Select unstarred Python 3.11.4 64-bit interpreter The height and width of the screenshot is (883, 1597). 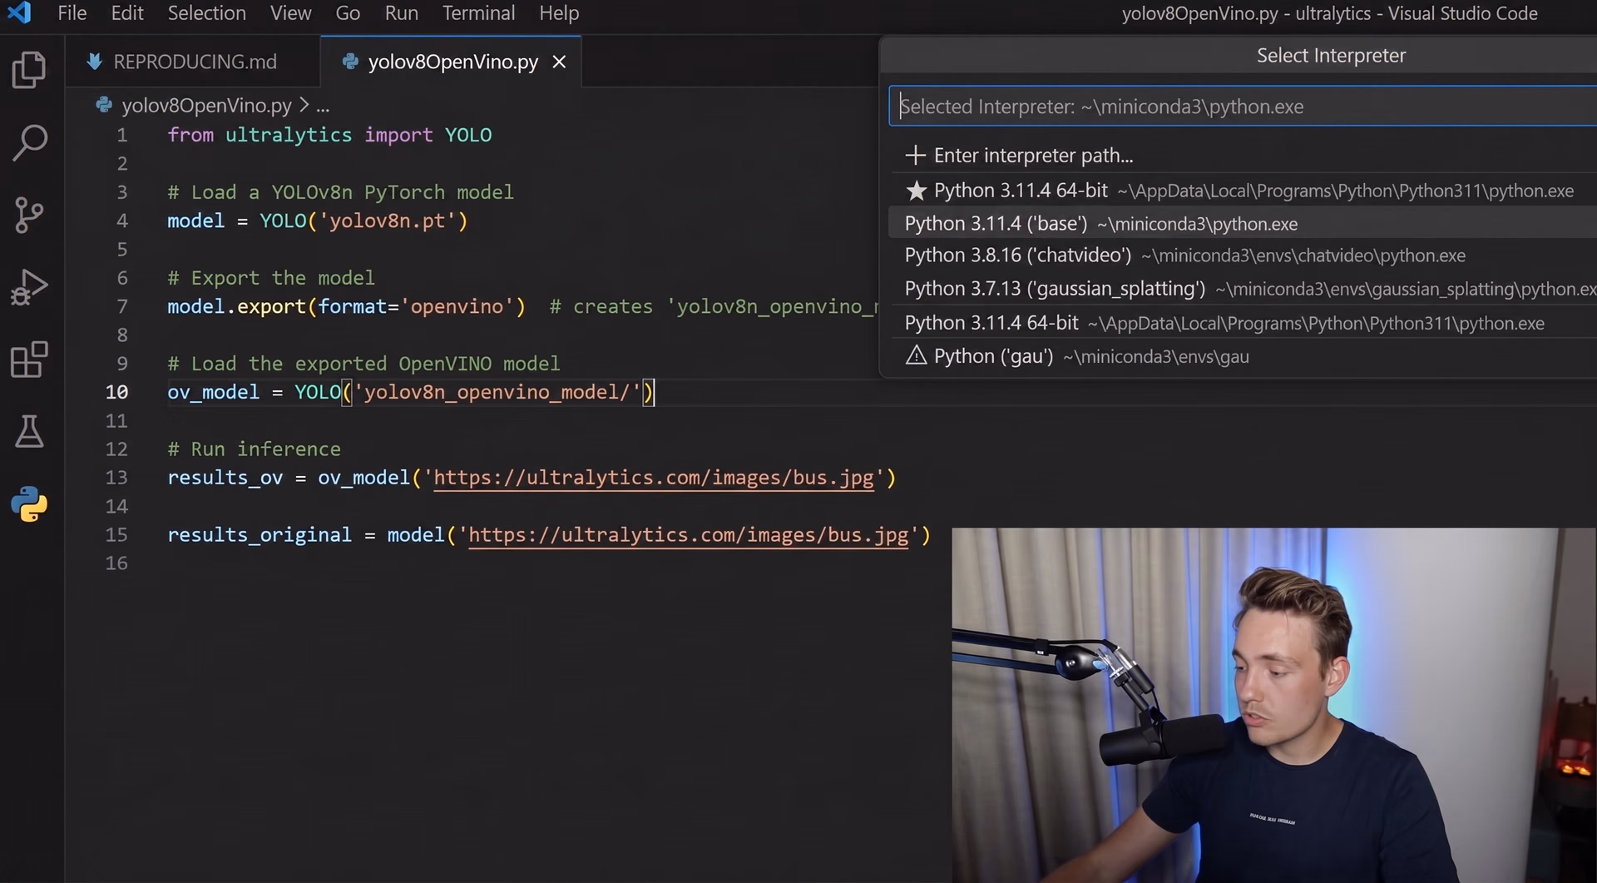tap(1243, 323)
